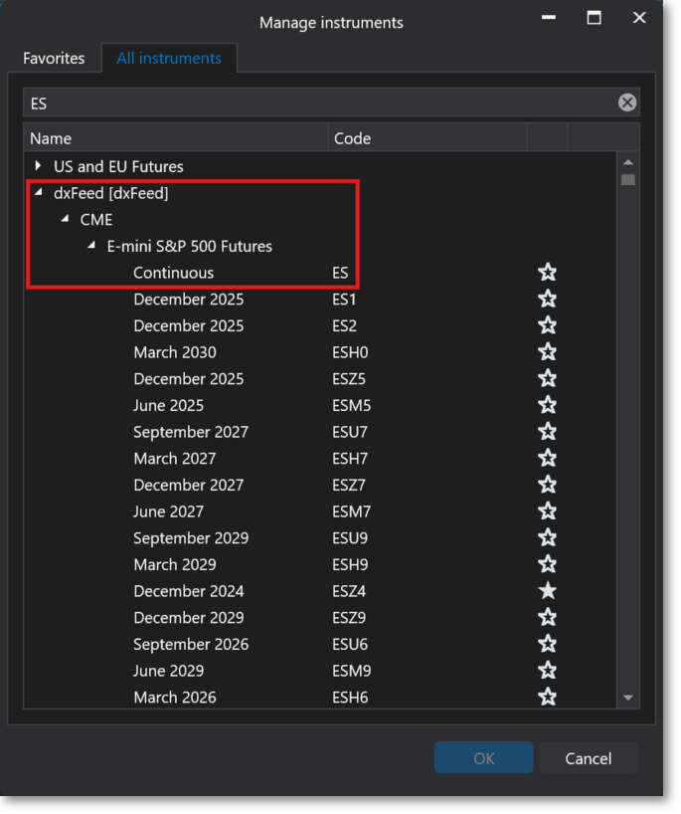Toggle the star beside ESU6
This screenshot has height=814, width=681.
(x=548, y=644)
